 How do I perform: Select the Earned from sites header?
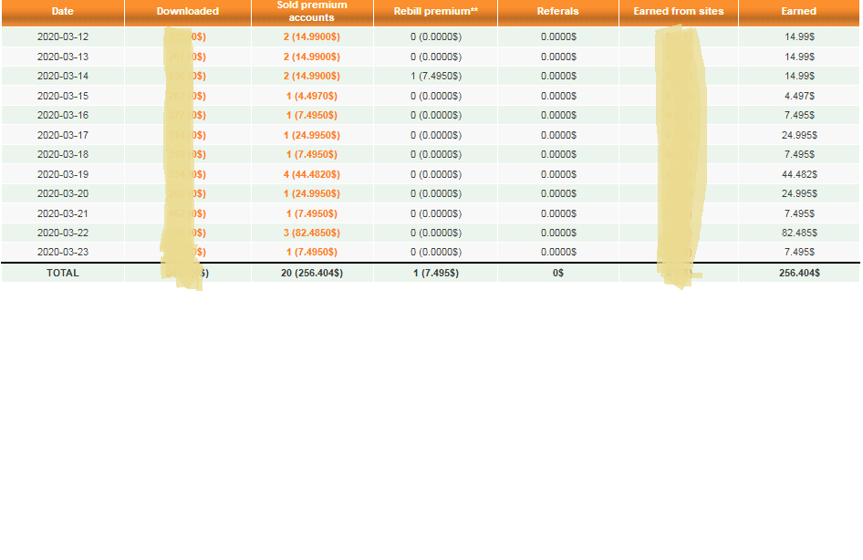pyautogui.click(x=678, y=12)
